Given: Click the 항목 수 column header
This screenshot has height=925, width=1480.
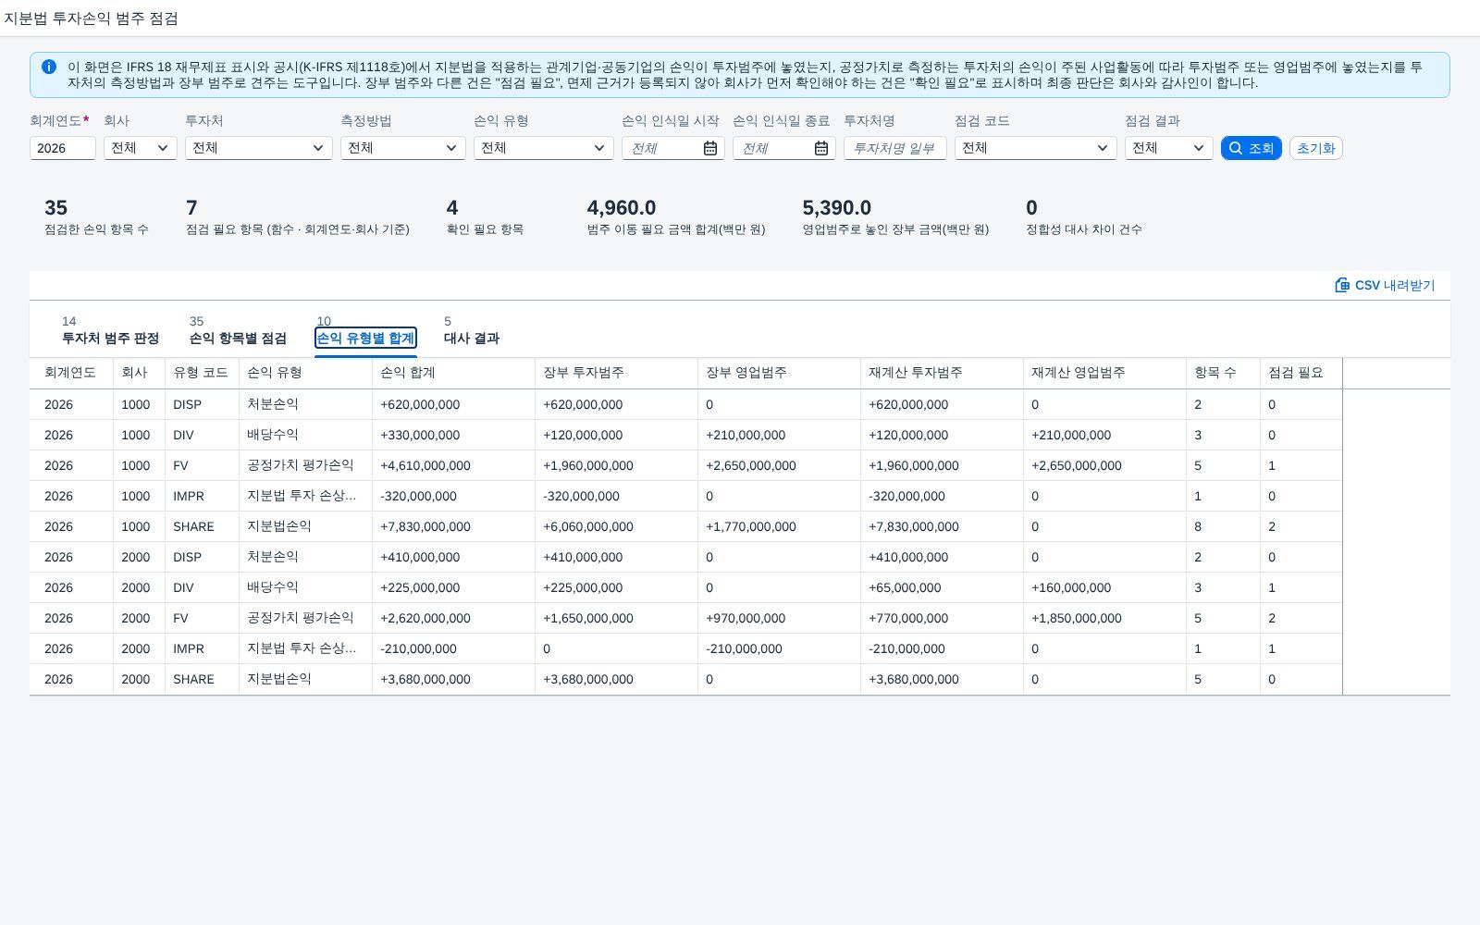Looking at the screenshot, I should 1223,373.
